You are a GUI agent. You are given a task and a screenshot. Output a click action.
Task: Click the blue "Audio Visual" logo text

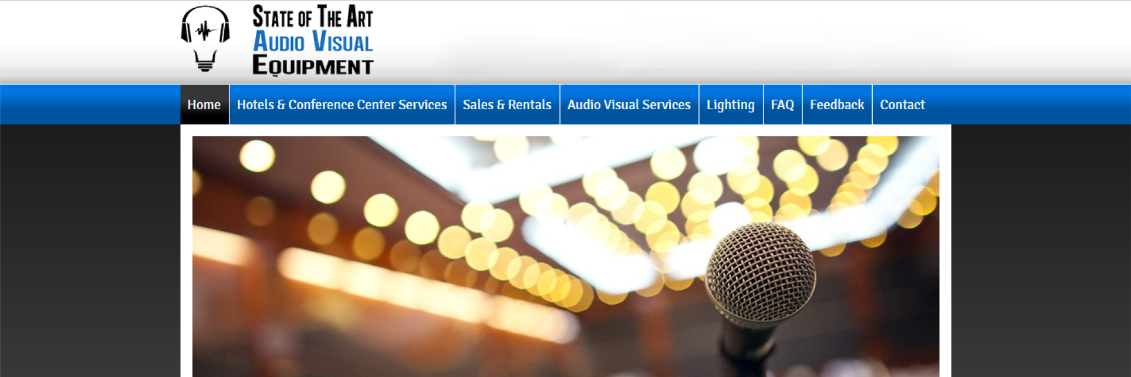pyautogui.click(x=313, y=42)
